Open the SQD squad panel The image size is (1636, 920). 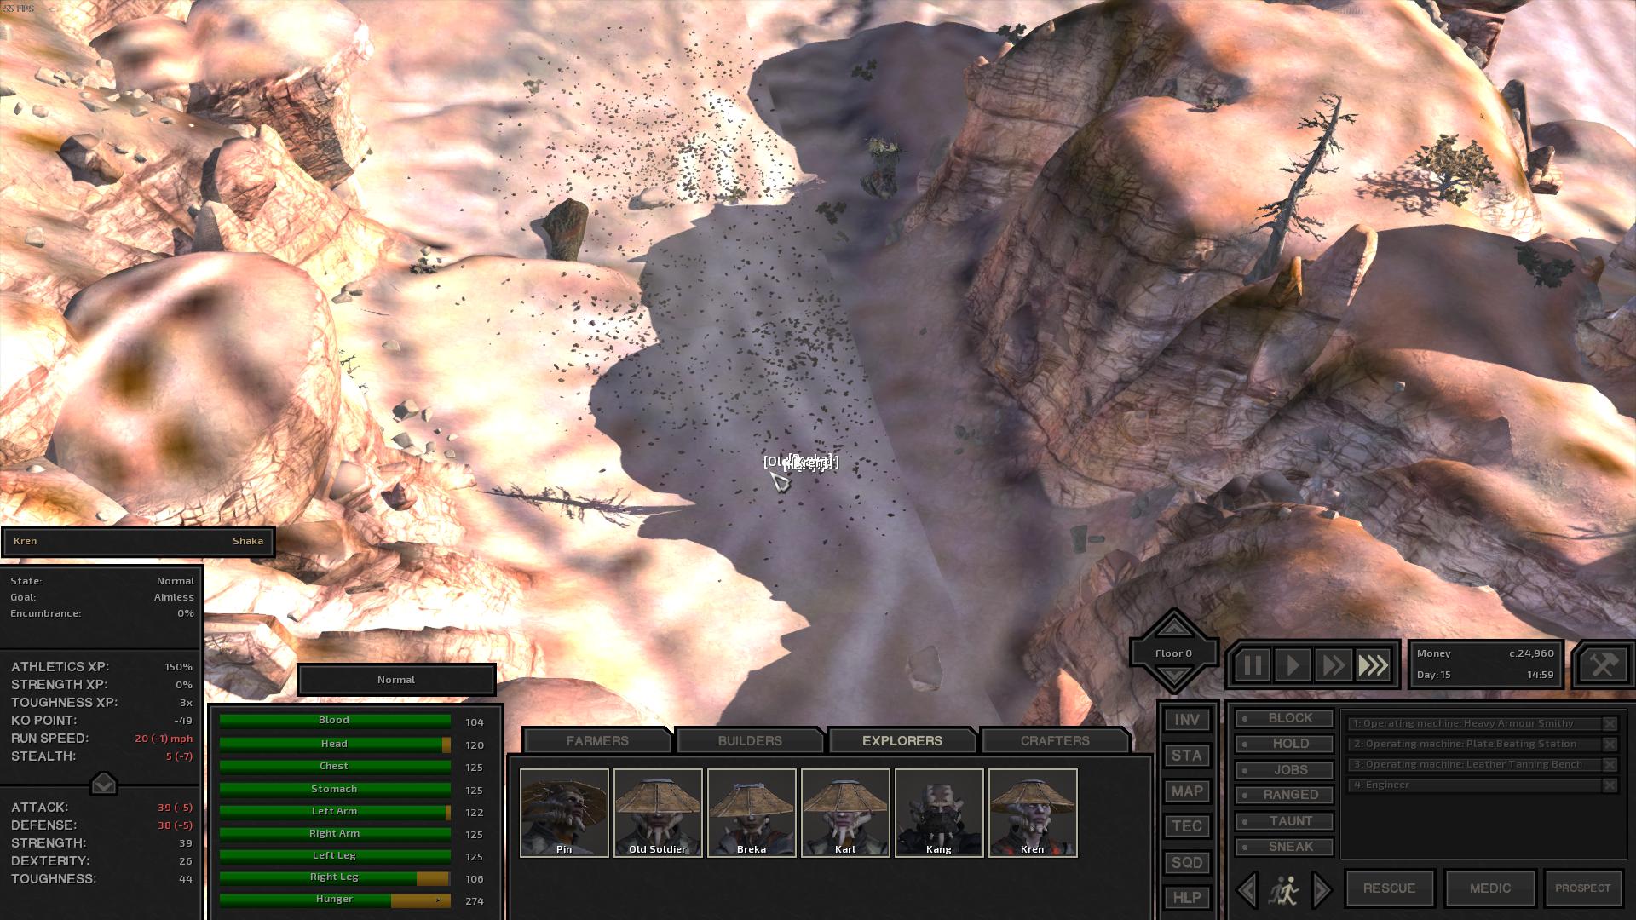[x=1186, y=863]
